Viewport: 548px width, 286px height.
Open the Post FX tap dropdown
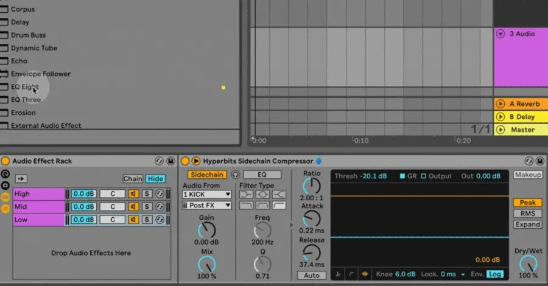pyautogui.click(x=207, y=205)
